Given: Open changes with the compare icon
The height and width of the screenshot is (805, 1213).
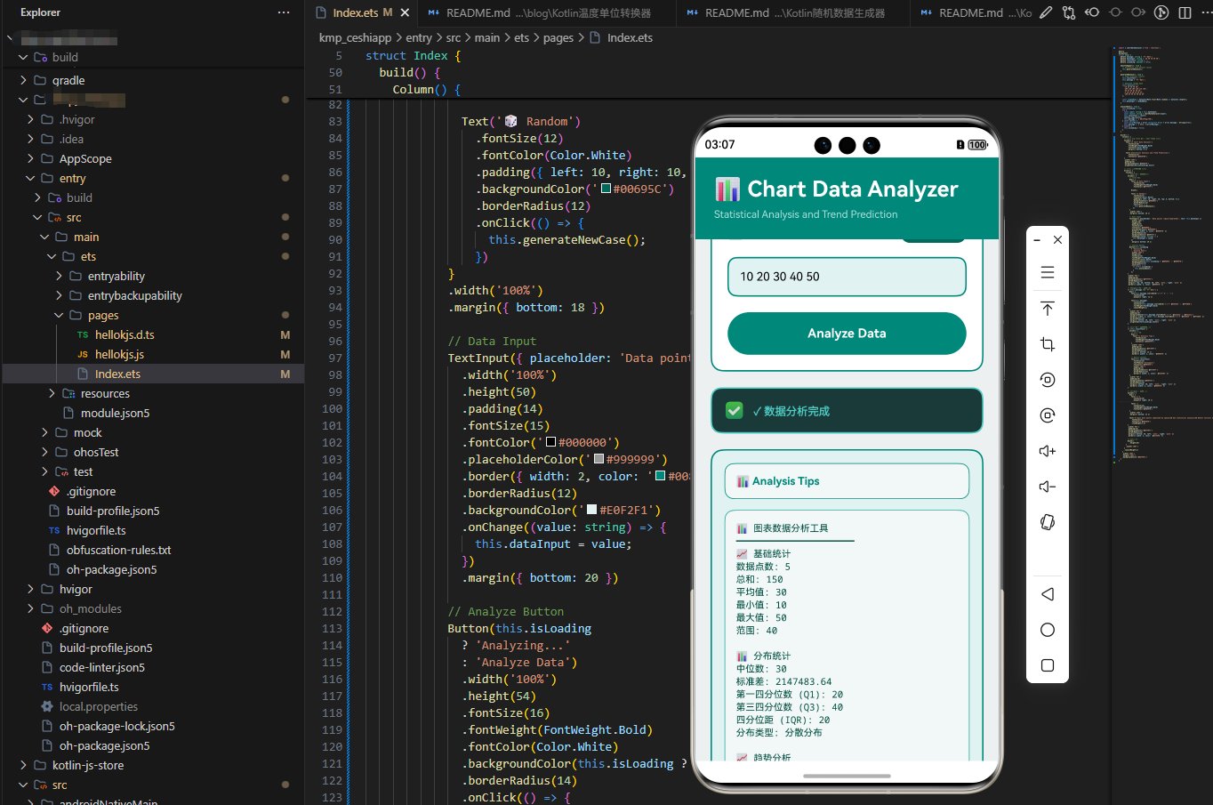Looking at the screenshot, I should coord(1069,12).
